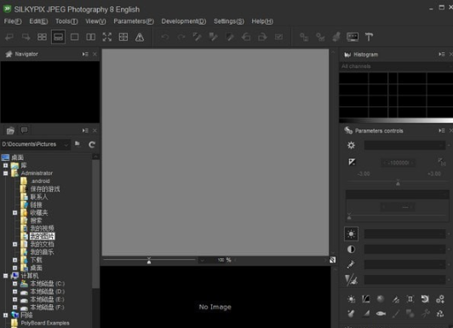Switch to combination view mode icon

point(58,37)
